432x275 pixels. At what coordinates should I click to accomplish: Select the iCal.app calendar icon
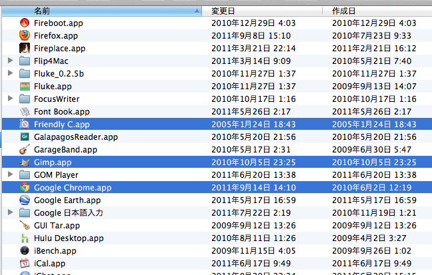click(25, 264)
